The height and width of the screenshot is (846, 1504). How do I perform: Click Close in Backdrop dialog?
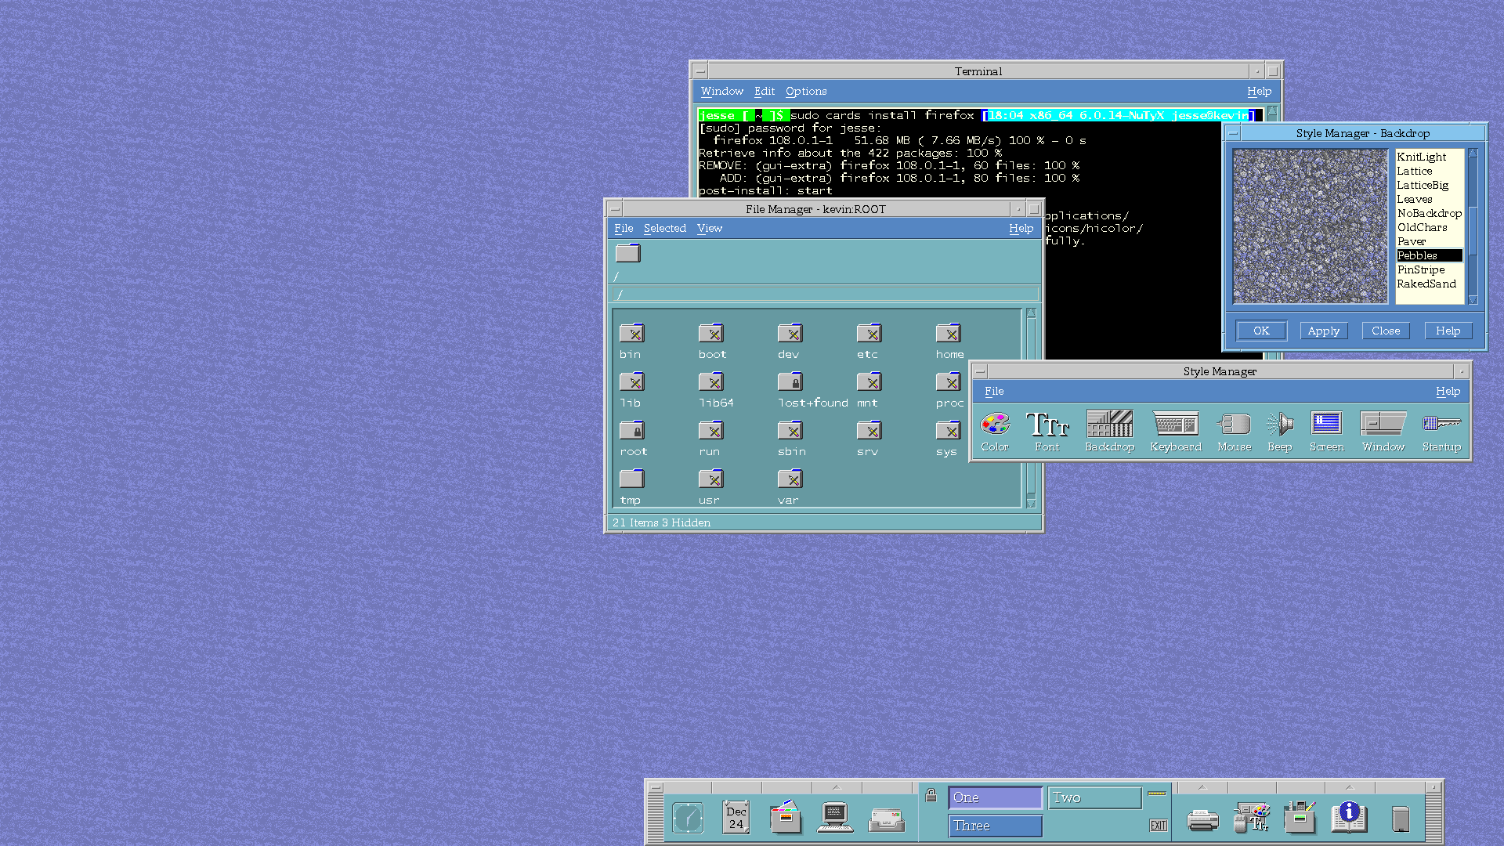pyautogui.click(x=1386, y=331)
